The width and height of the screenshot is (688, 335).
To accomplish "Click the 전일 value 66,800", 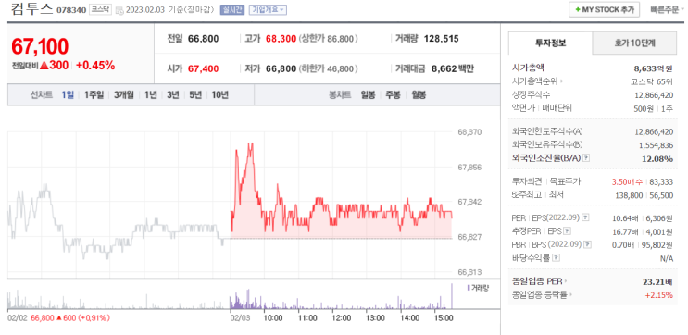I will pos(203,39).
